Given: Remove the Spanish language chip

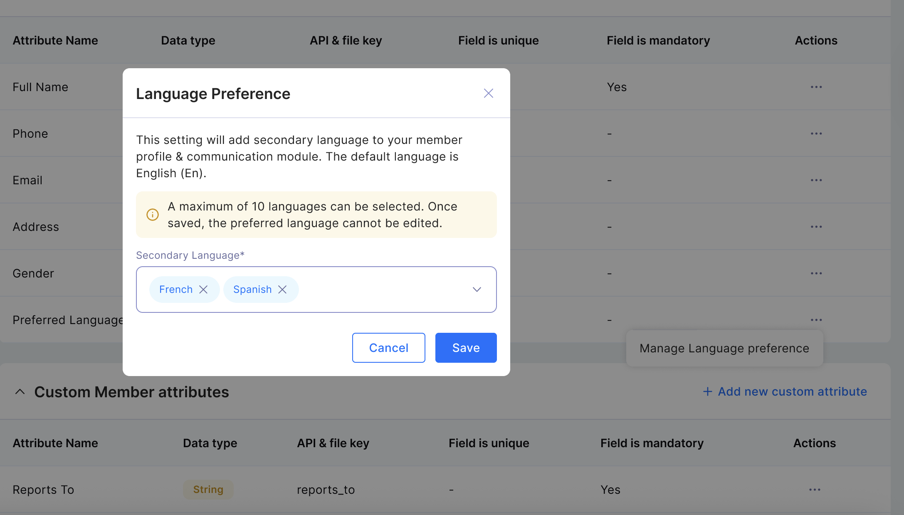Looking at the screenshot, I should [282, 290].
